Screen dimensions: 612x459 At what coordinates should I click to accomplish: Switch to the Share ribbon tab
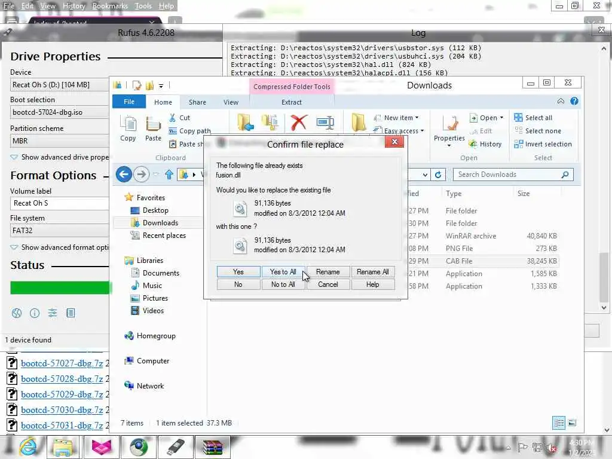tap(197, 102)
